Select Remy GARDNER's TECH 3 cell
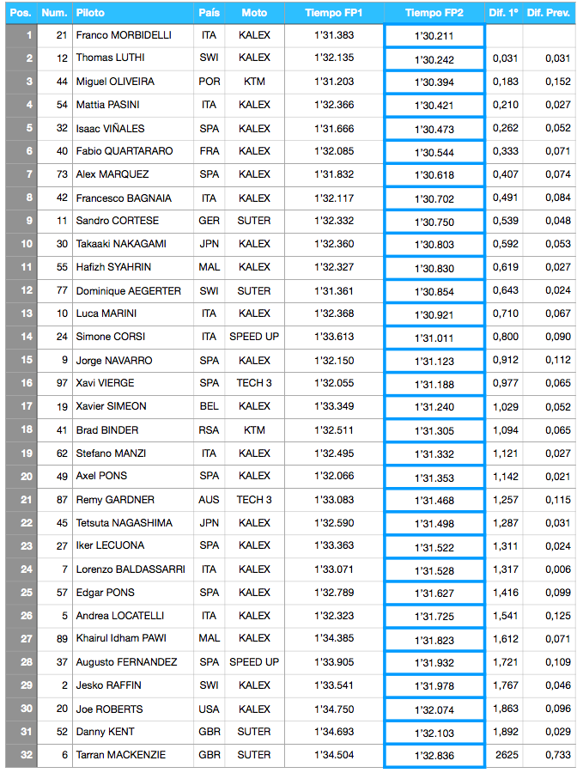583x773 pixels. [254, 500]
